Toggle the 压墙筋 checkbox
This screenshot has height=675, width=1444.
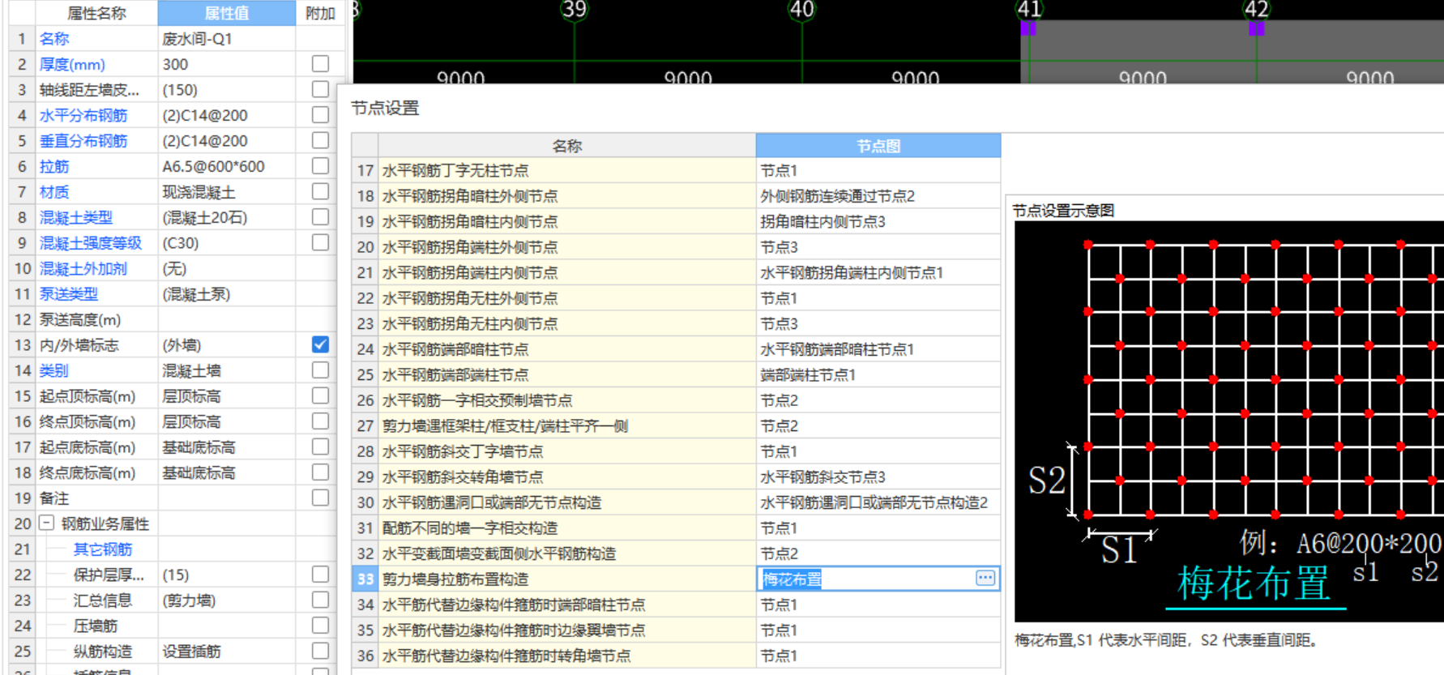[320, 625]
